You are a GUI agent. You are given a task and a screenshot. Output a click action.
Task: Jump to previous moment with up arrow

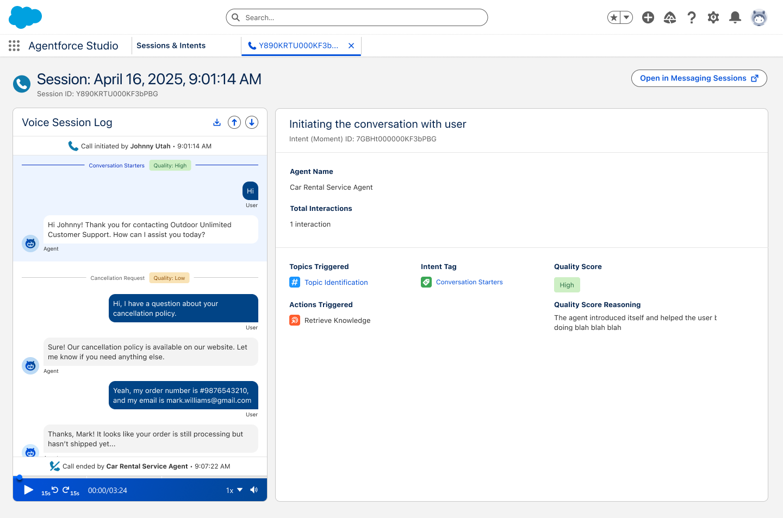234,122
